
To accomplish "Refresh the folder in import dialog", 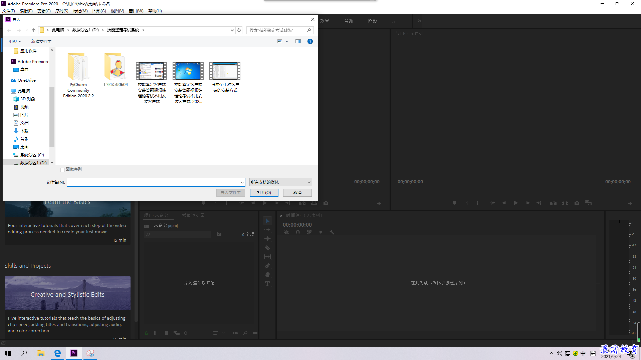I will coord(239,30).
